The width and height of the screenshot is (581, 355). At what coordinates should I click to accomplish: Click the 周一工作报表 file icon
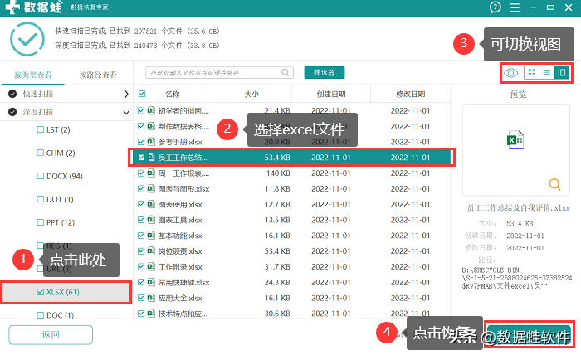(x=152, y=173)
